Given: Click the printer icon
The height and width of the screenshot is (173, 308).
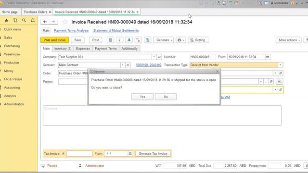Looking at the screenshot, I should coord(180,40).
